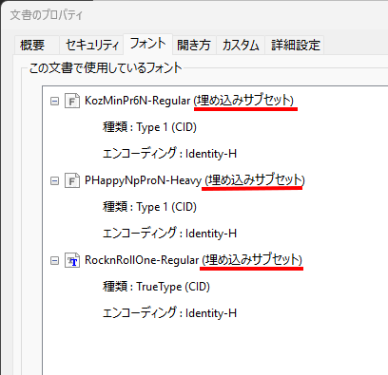Select エンコーディング : Identity-H under KozMinPr6N-Regular

click(169, 154)
